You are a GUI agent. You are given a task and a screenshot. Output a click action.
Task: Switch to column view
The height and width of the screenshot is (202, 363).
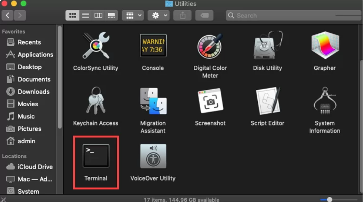pos(99,16)
